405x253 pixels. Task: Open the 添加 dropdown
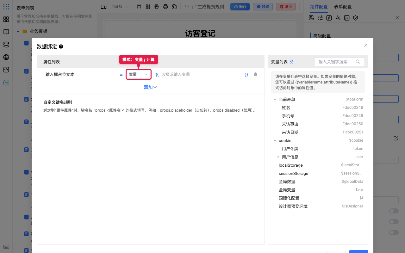(x=150, y=87)
